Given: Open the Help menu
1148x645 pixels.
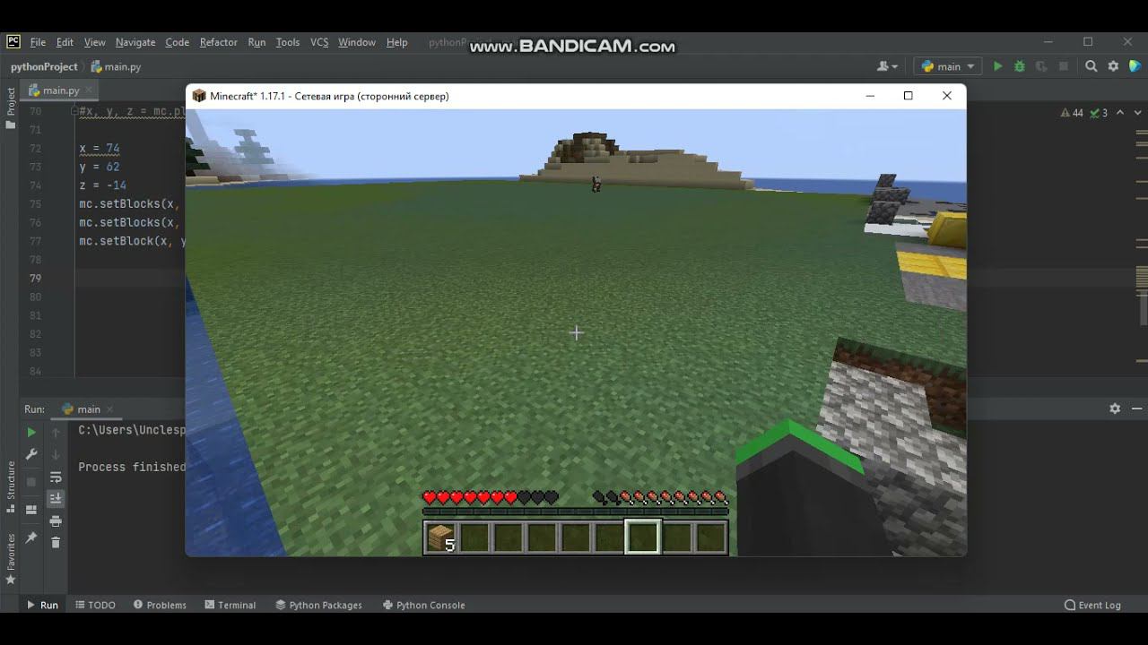Looking at the screenshot, I should coord(396,42).
